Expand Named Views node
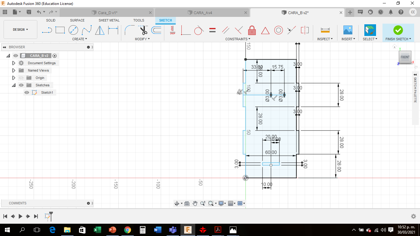 [14, 70]
